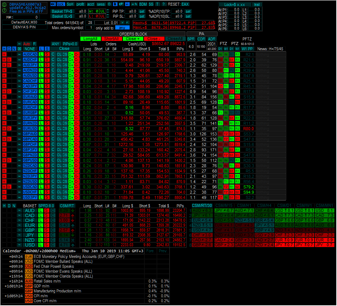The height and width of the screenshot is (306, 337).
Task: Toggle the lock button in top toolbar
Action: (x=60, y=4)
